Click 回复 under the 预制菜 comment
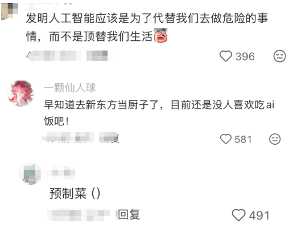Viewport: 293px width, 232px height. coord(129,214)
